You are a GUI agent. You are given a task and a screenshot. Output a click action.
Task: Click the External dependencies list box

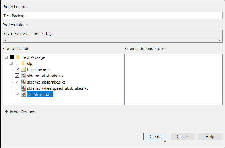tap(173, 80)
